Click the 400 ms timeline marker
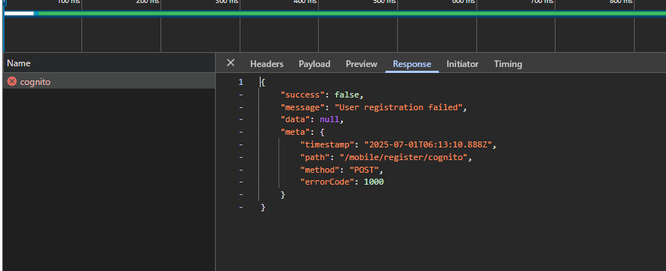 tap(305, 1)
